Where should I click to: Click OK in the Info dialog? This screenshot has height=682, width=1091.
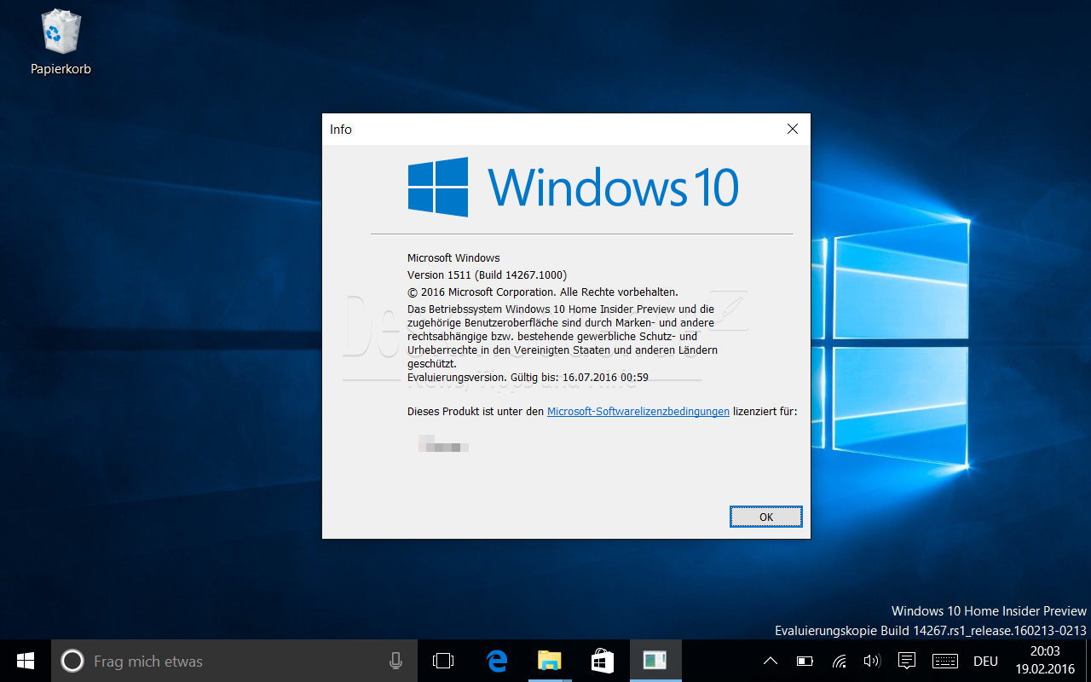(x=765, y=517)
